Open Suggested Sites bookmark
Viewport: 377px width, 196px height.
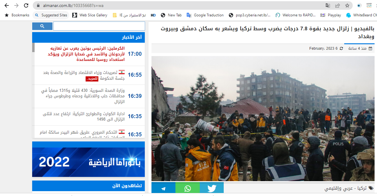(51, 15)
